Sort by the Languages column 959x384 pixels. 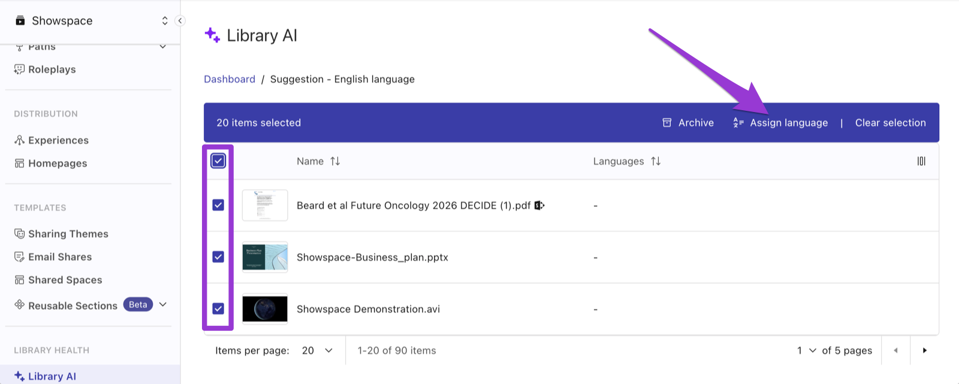(619, 161)
